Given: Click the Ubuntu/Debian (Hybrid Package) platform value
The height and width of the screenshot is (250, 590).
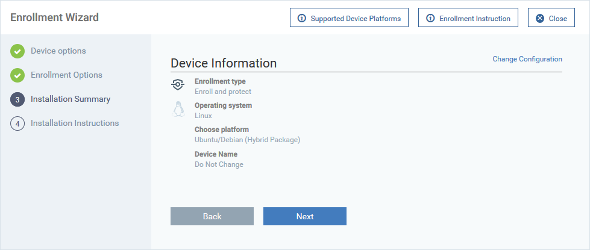Looking at the screenshot, I should point(247,140).
